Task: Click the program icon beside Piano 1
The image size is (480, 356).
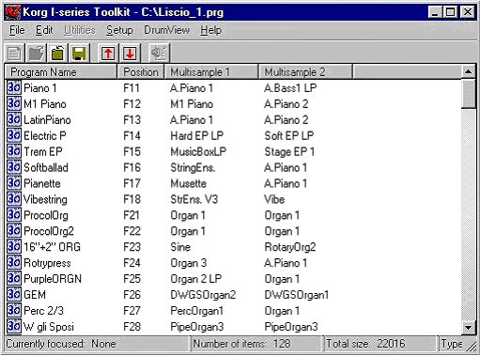Action: pos(14,88)
